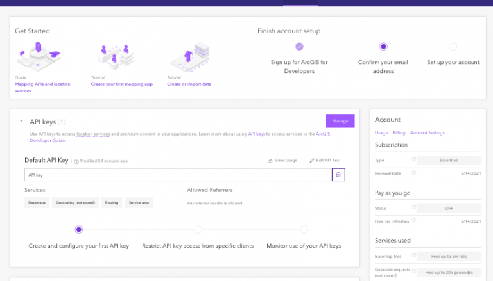The width and height of the screenshot is (493, 281).
Task: Click the highlighted tab in top navigation bar
Action: (300, 3)
